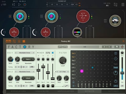Select the filter drive curve icon
This screenshot has width=126, height=94.
pos(66,86)
